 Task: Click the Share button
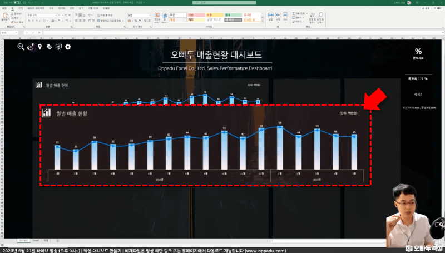coord(426,8)
